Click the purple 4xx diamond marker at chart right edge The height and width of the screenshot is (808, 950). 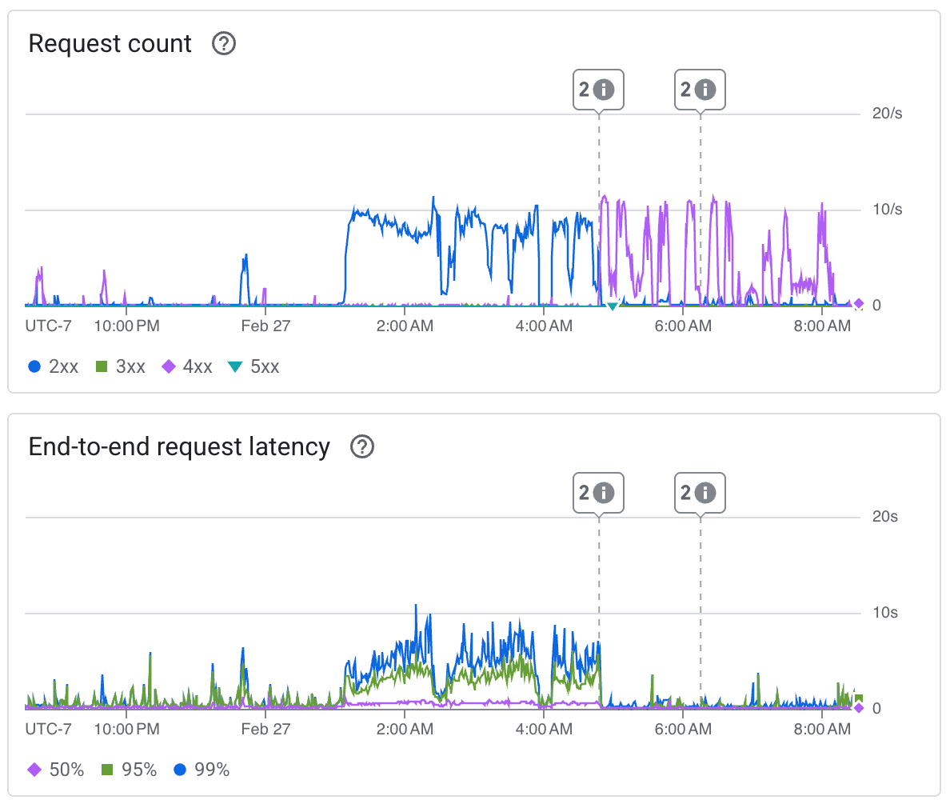[858, 304]
